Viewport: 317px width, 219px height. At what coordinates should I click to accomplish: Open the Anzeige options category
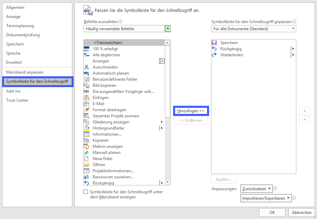click(x=13, y=17)
